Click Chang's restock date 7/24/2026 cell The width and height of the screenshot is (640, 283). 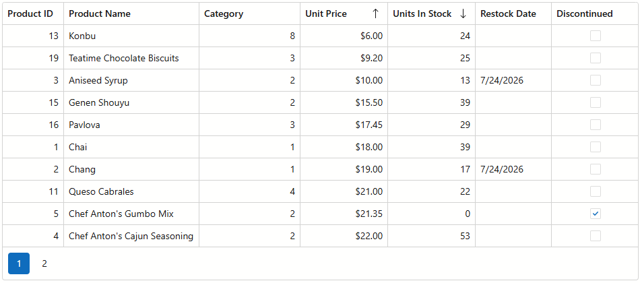click(513, 169)
